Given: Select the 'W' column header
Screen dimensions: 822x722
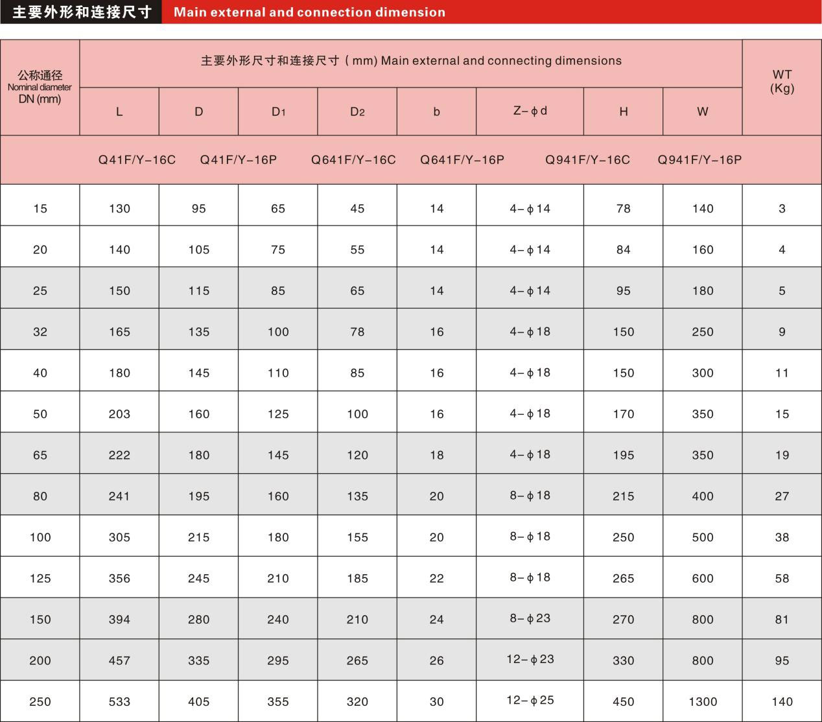Looking at the screenshot, I should 703,111.
